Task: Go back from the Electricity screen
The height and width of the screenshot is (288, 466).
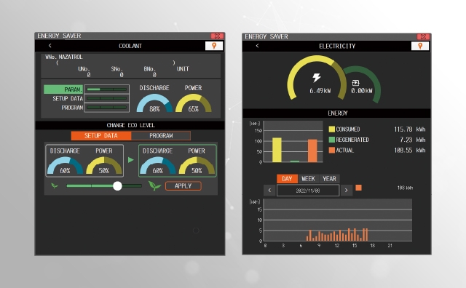Action: [x=257, y=46]
